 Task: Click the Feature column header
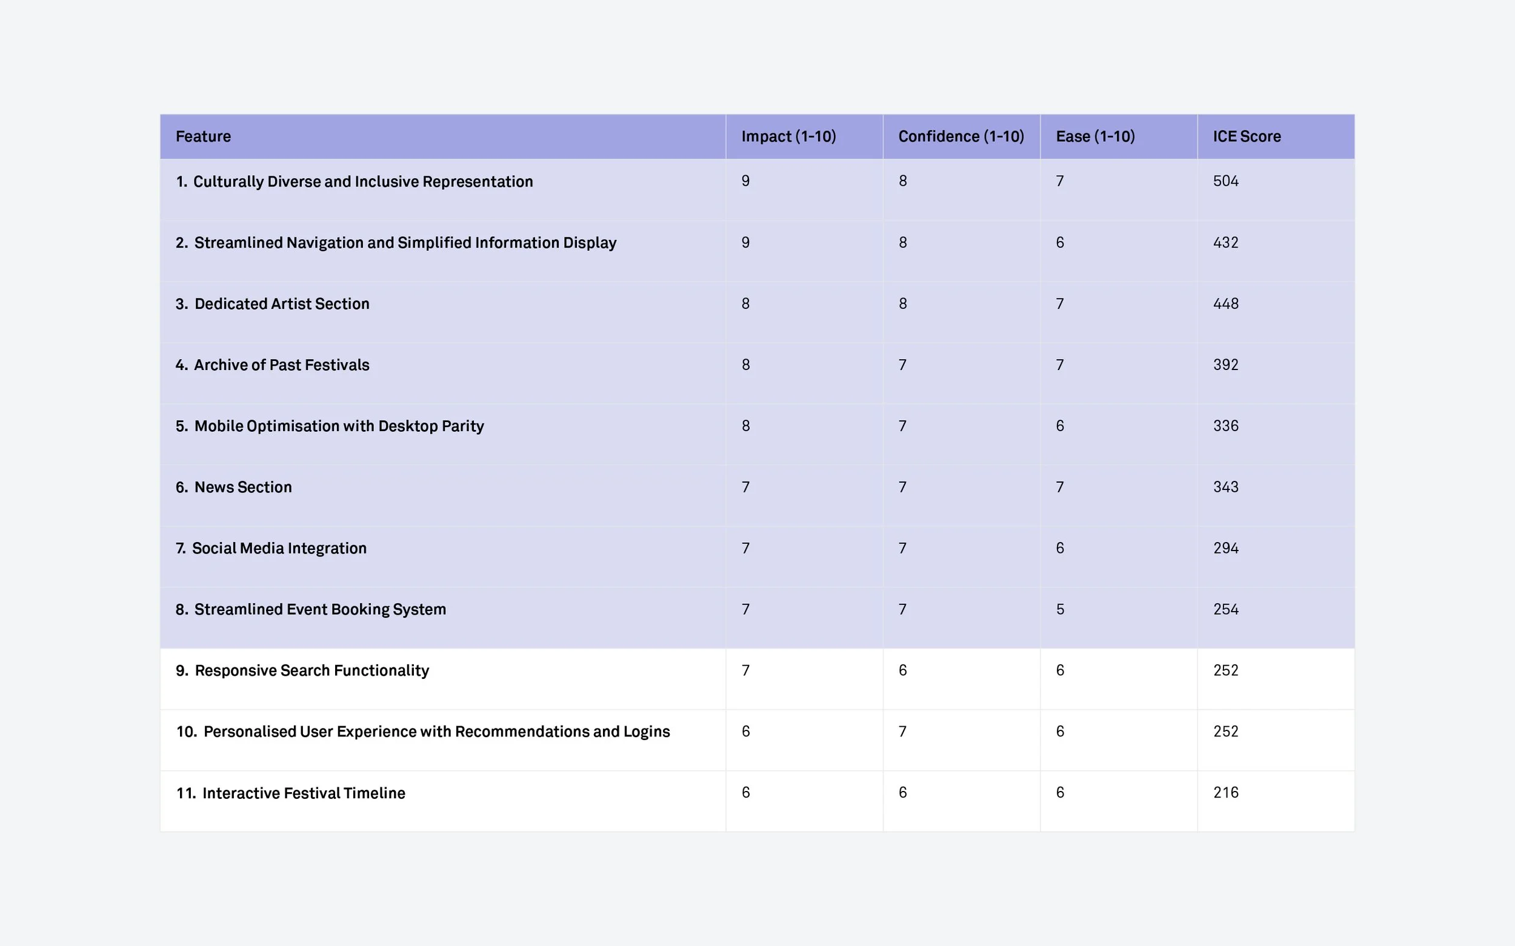(x=203, y=136)
